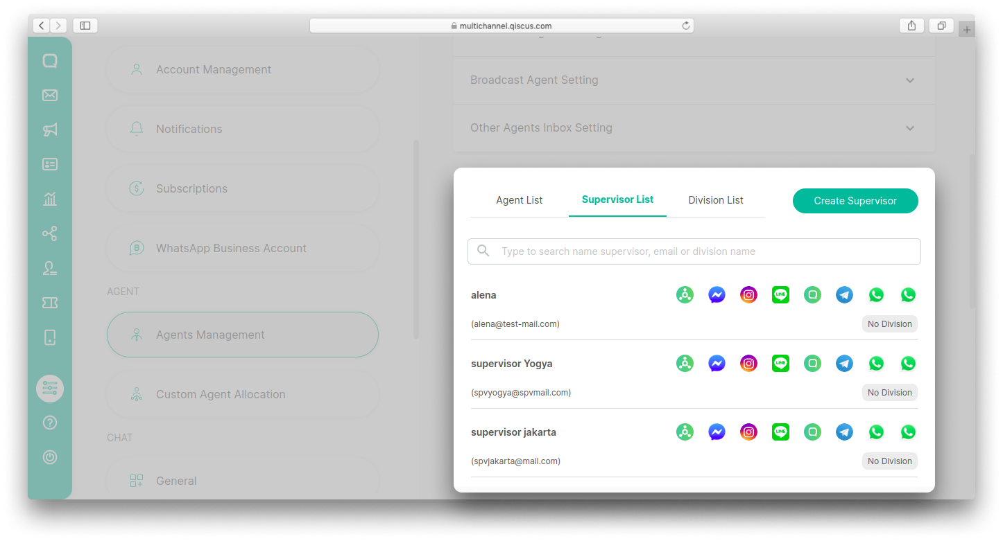Viewport: 1003px width, 541px height.
Task: Click supervisor jakarta's Telegram icon
Action: click(845, 432)
